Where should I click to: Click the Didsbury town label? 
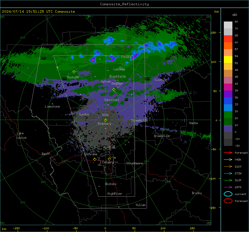click(x=104, y=124)
